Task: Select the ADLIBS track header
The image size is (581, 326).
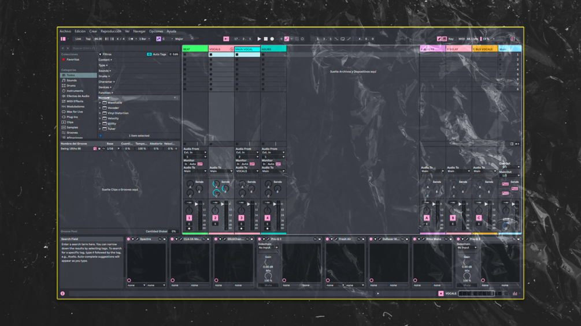Action: [273, 49]
